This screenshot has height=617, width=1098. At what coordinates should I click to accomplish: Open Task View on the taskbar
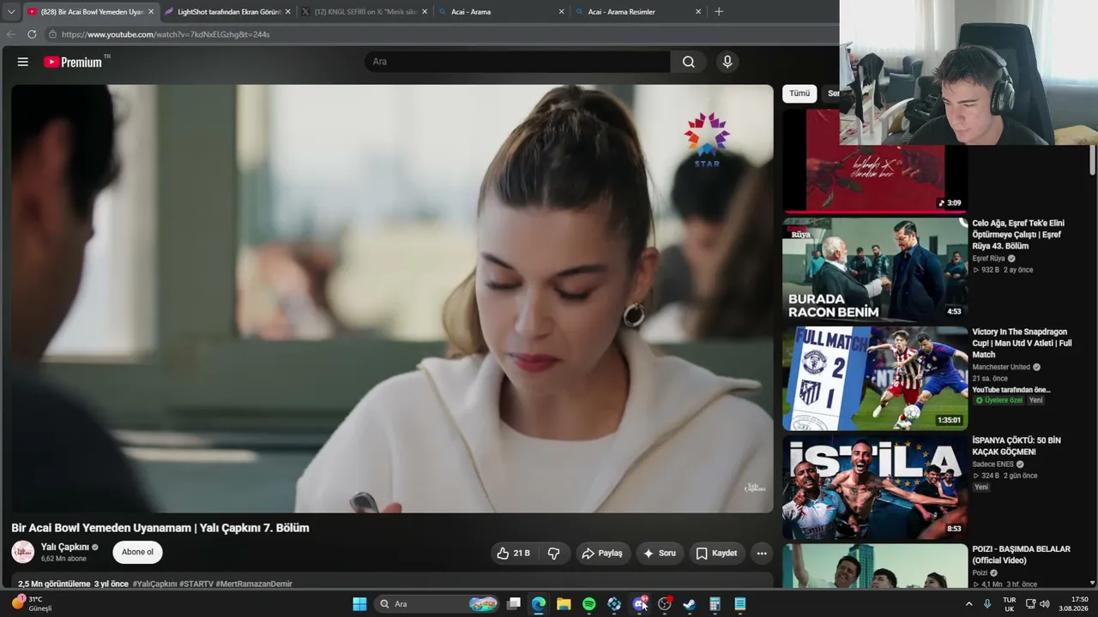tap(514, 604)
